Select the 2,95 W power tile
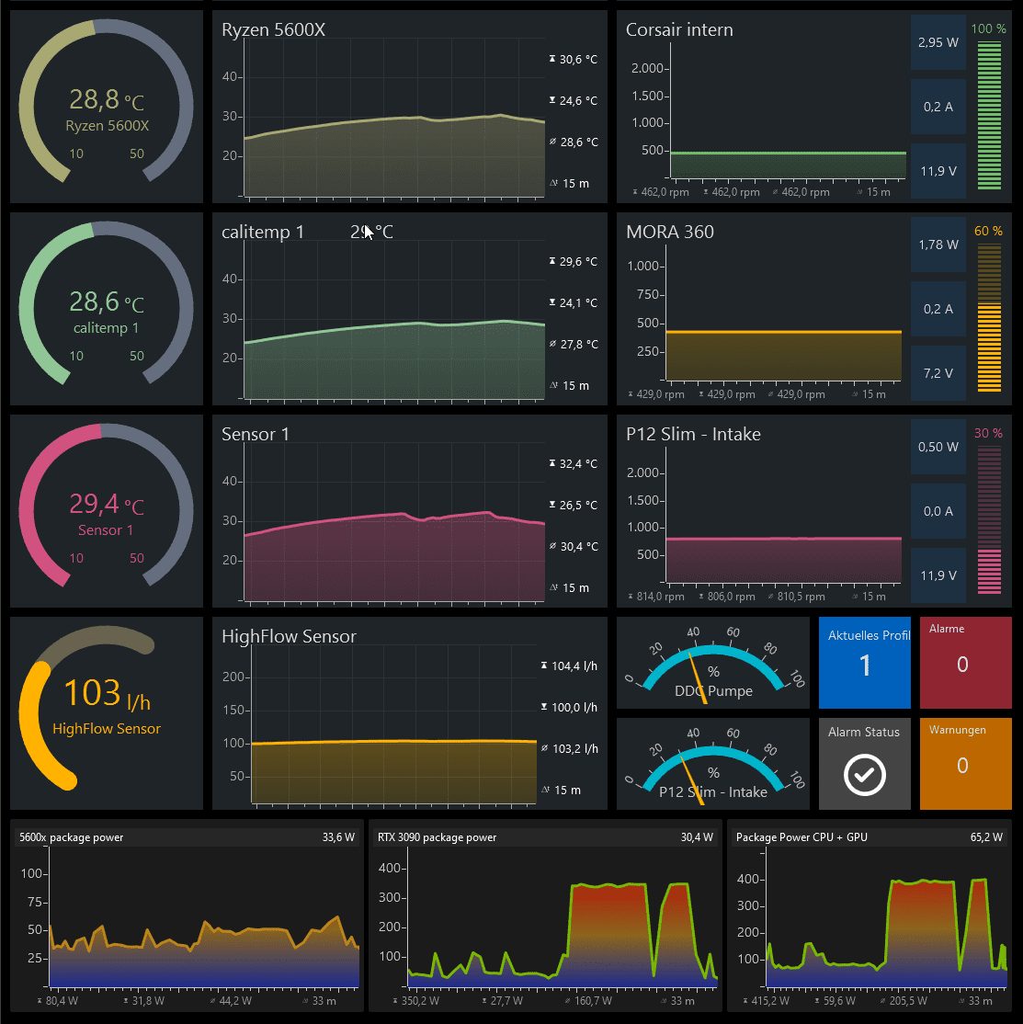This screenshot has height=1024, width=1023. [x=938, y=42]
